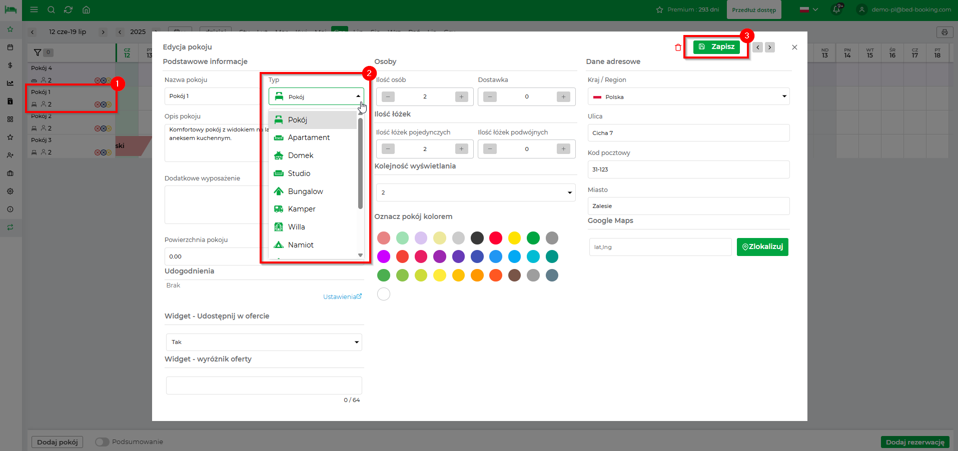958x451 pixels.
Task: Open Kraj / Region Polska dropdown
Action: pos(688,96)
